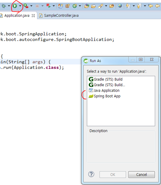The height and width of the screenshot is (185, 161).
Task: Select Gradle (STS) Build... option
Action: (107, 85)
